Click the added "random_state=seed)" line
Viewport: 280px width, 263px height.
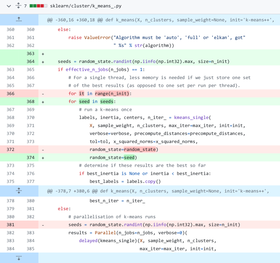[113, 157]
